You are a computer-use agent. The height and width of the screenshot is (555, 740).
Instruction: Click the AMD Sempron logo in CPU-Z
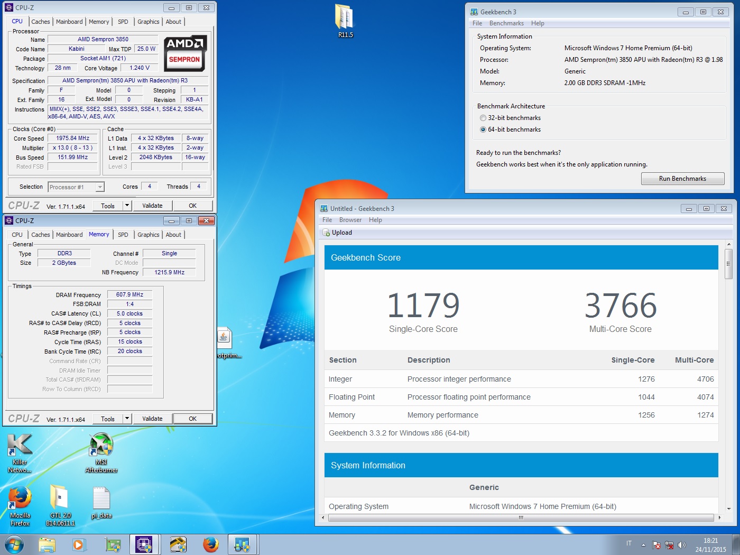click(x=184, y=52)
